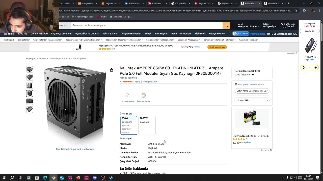Switch to the GIGABYTE browser tab
Image resolution: width=323 pixels, height=181 pixels.
[x=274, y=4]
